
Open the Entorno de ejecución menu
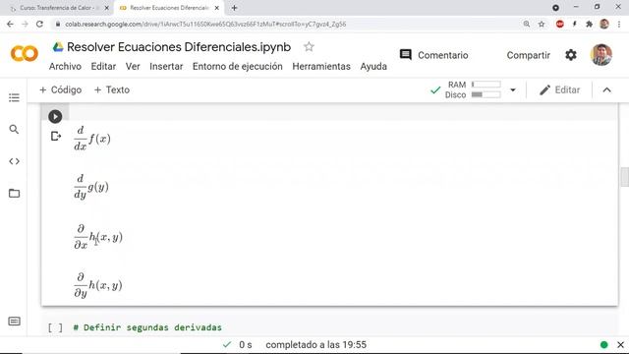coord(238,66)
